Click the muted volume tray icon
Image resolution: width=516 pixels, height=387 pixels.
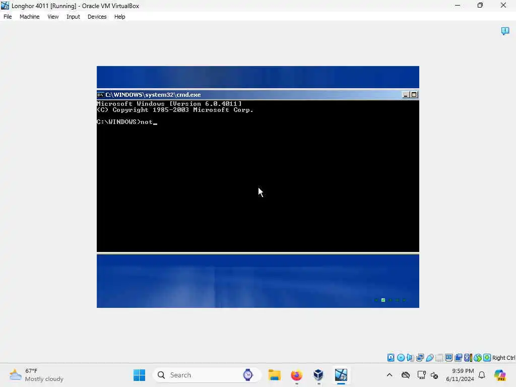pos(434,375)
